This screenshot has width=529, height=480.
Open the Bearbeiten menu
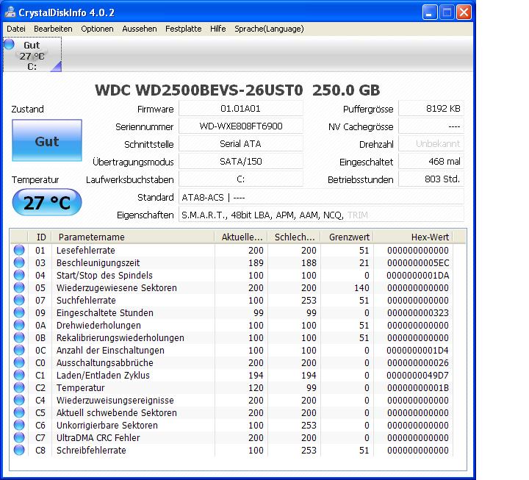click(53, 29)
